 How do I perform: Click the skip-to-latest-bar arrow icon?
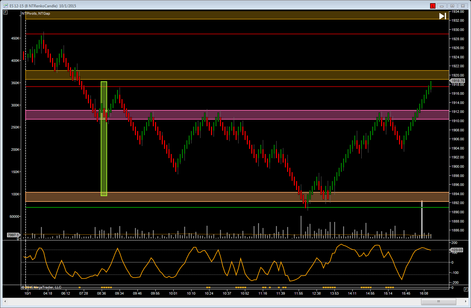[443, 16]
